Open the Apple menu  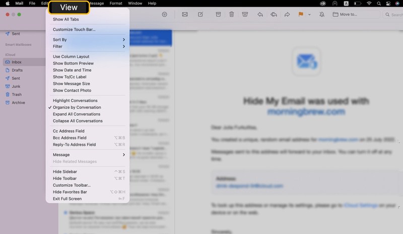[x=8, y=4]
